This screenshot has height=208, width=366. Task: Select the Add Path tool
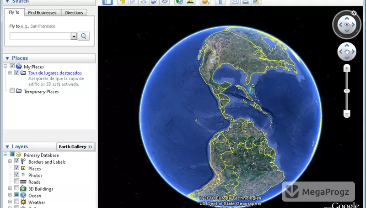pos(143,2)
